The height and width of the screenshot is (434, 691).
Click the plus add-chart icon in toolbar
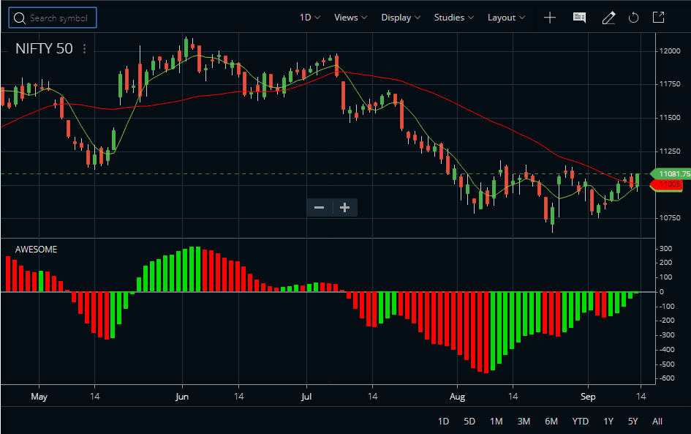click(x=550, y=18)
